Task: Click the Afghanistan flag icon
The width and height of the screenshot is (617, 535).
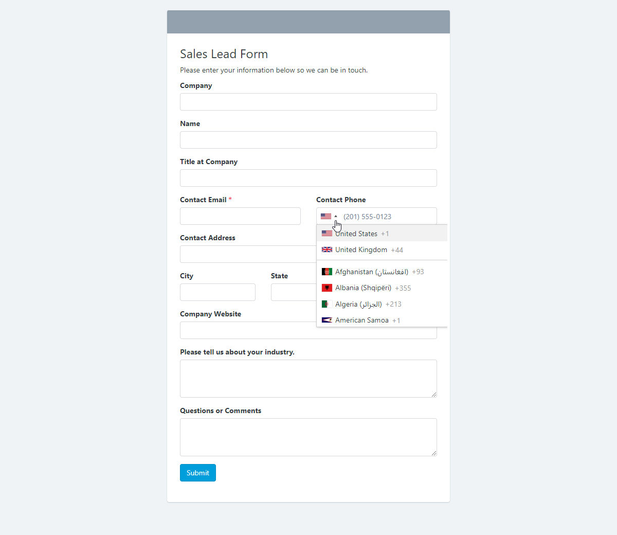Action: click(327, 272)
